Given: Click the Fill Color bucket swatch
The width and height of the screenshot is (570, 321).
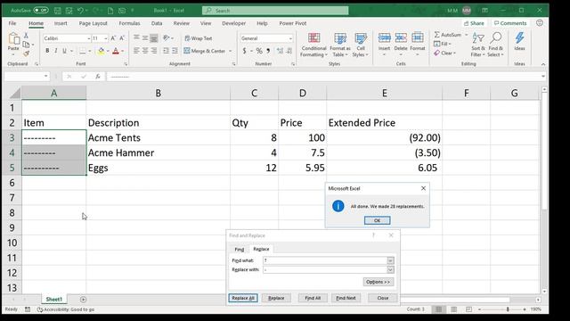Looking at the screenshot, I should 101,51.
